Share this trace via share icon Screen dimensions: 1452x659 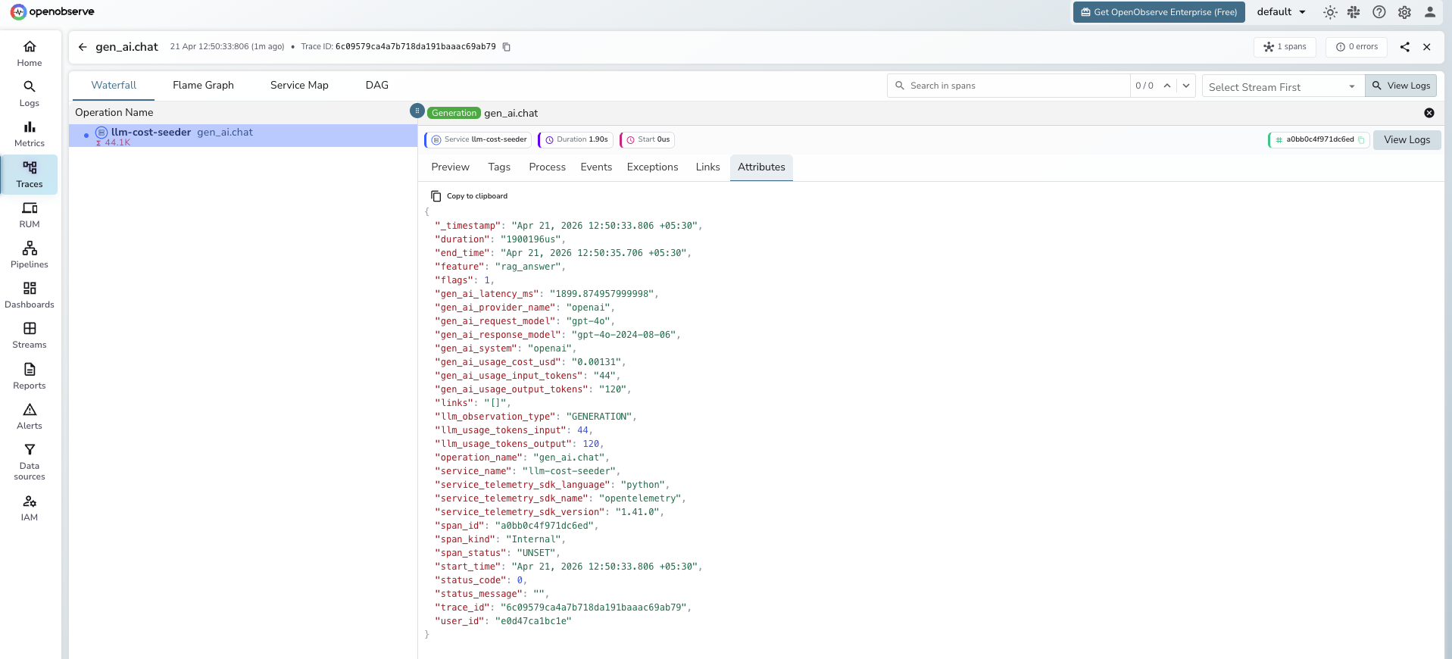point(1405,47)
